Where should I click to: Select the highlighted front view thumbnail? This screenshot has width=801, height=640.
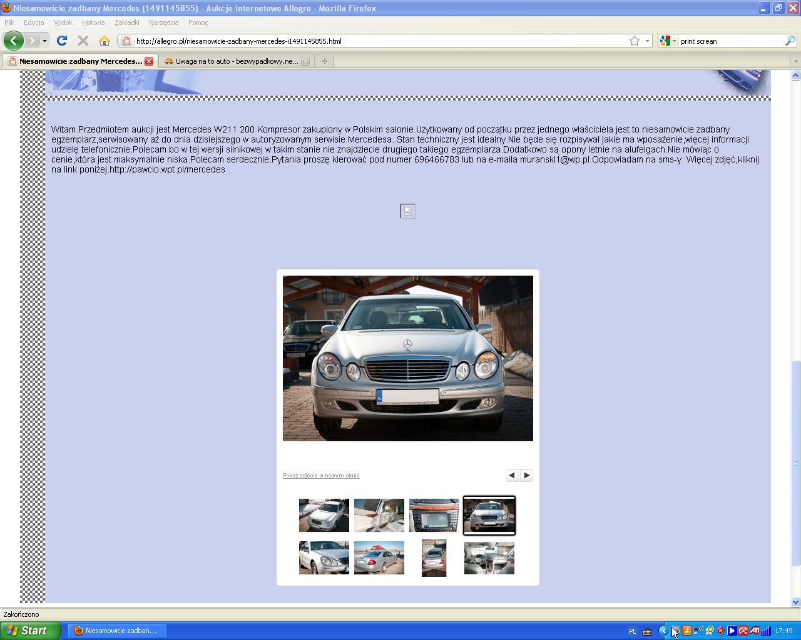(x=489, y=516)
